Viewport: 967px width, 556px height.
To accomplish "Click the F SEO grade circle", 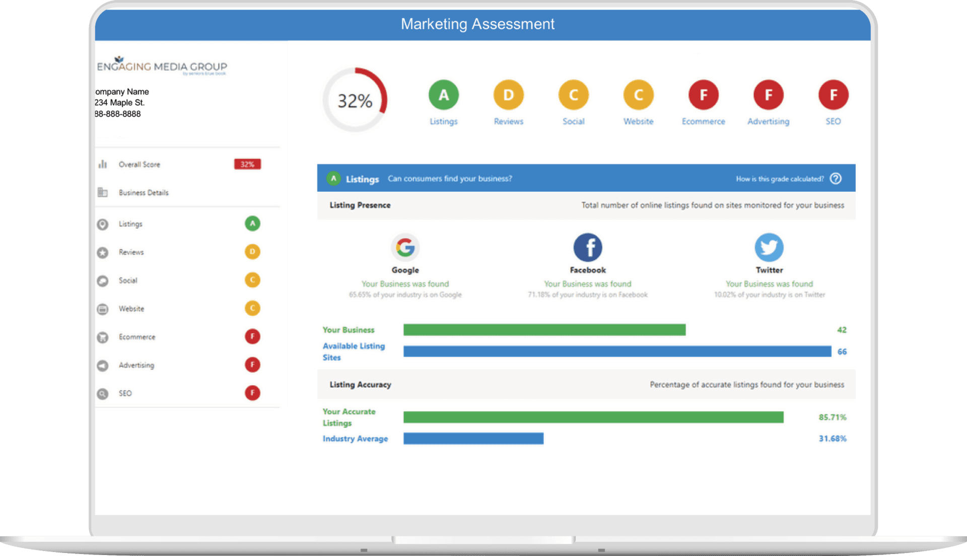I will [833, 95].
